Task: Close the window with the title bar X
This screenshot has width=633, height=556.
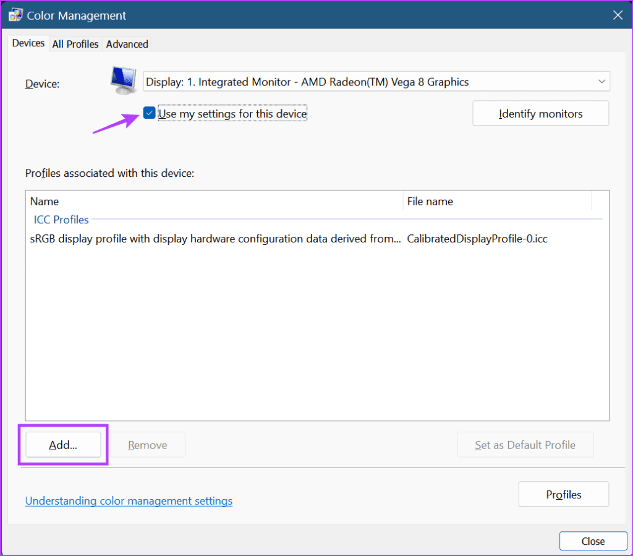Action: tap(617, 15)
